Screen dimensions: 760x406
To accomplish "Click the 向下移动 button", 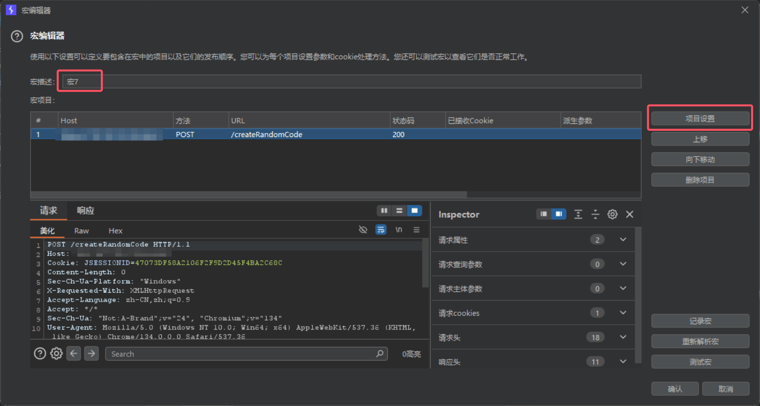I will 700,159.
